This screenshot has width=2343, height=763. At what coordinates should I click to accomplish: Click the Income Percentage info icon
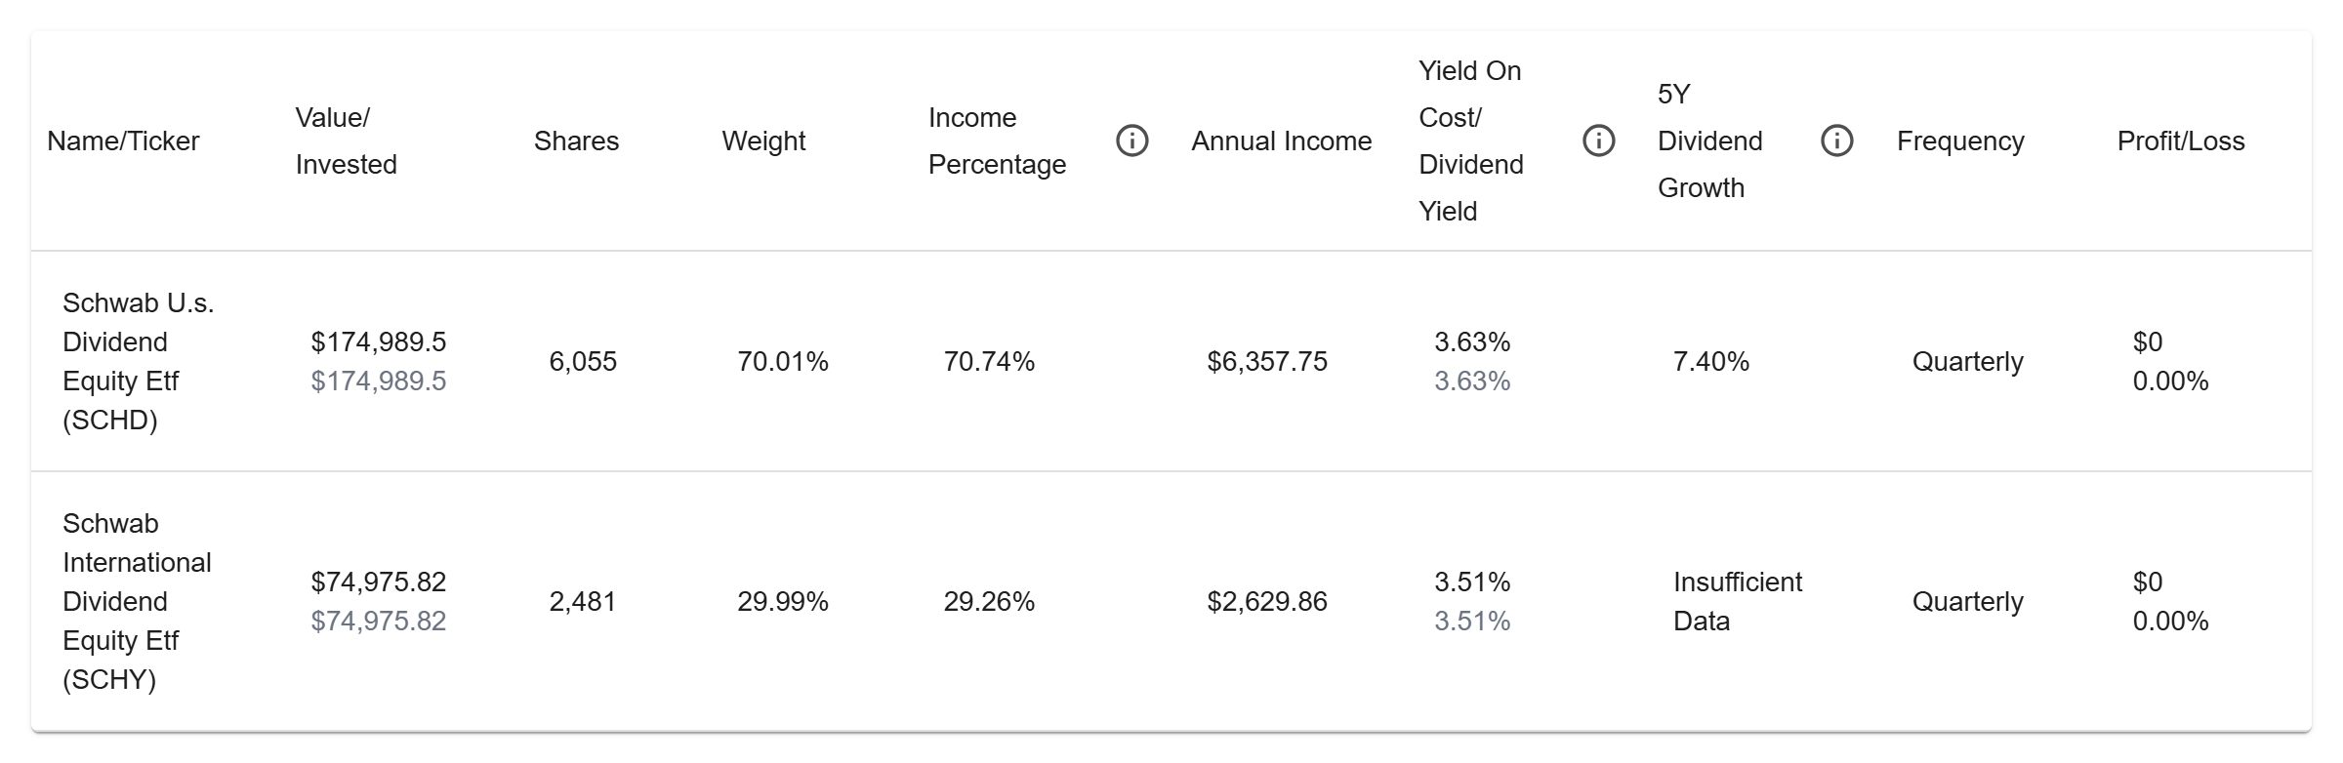(x=1131, y=141)
